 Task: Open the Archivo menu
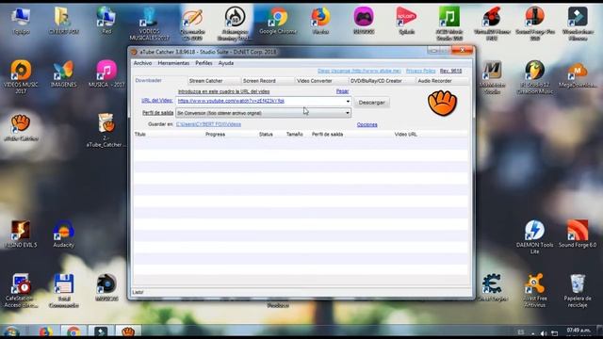(142, 63)
